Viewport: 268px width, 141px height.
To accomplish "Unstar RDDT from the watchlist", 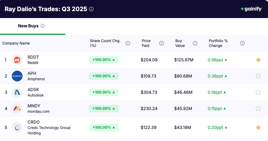I will tap(258, 60).
